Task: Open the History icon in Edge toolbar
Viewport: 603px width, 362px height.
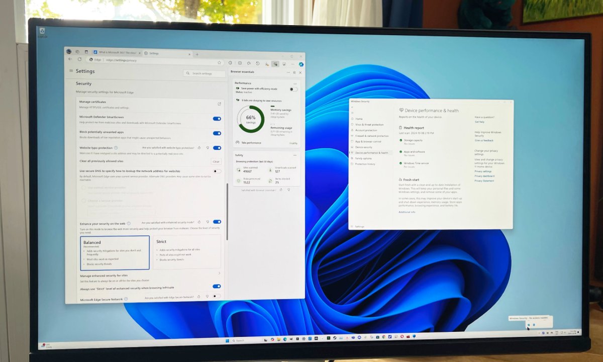Action: (x=257, y=63)
